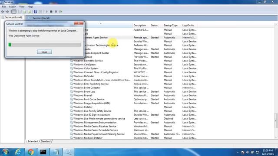Viewport: 278px width, 156px height.
Task: Click the gear icon beside Windows Management Instrumentation
Action: click(71, 122)
